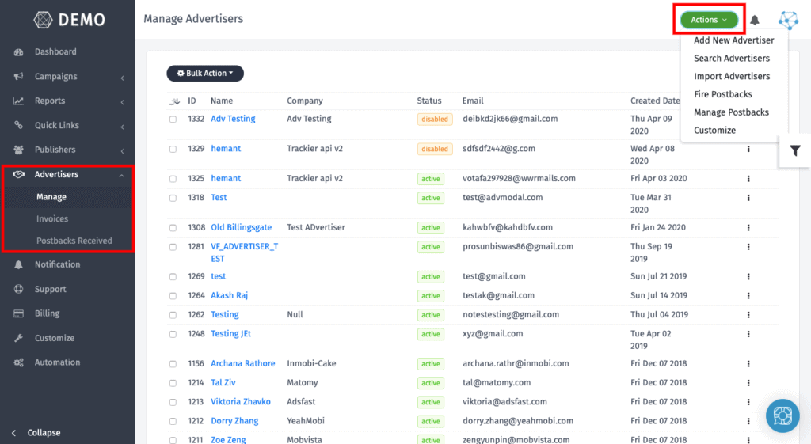Select checkbox for Adv Testing row
The height and width of the screenshot is (444, 811).
(173, 120)
